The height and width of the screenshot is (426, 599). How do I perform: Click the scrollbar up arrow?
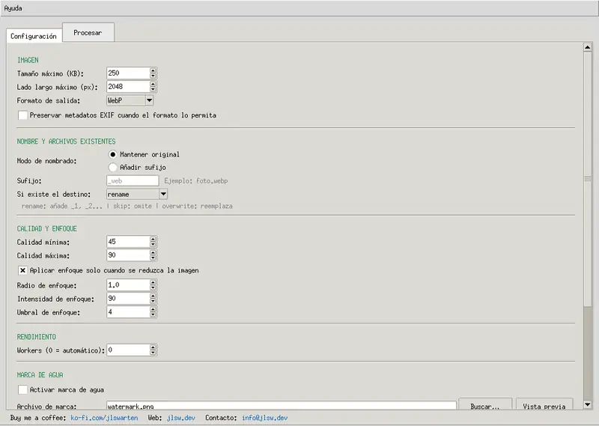[588, 47]
